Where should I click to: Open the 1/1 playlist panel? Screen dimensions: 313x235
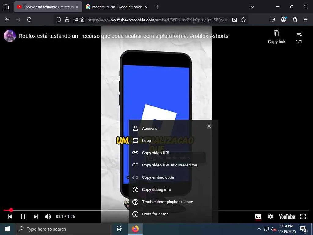pos(299,37)
